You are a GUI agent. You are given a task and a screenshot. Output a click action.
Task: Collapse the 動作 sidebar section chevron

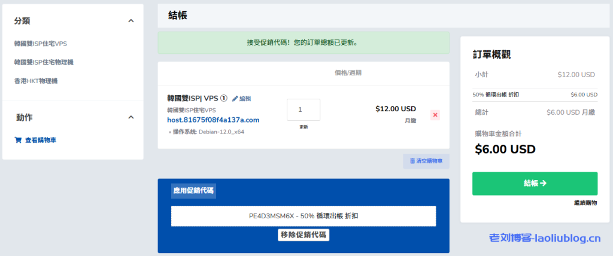pos(131,117)
